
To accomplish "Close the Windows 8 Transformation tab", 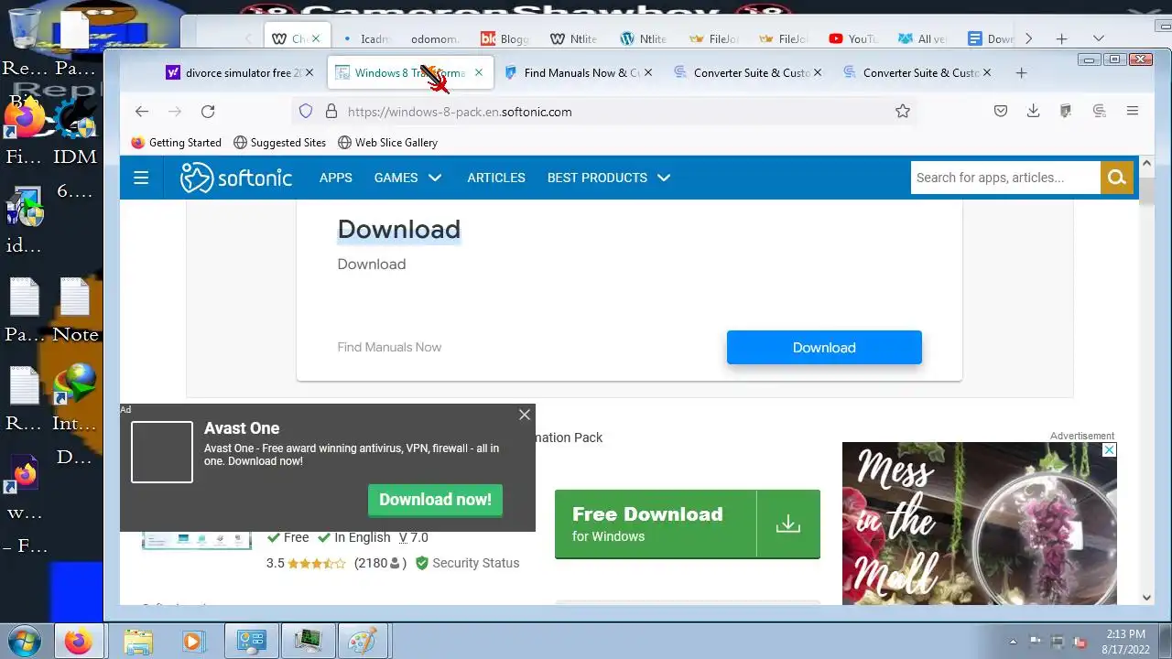I will coord(478,72).
